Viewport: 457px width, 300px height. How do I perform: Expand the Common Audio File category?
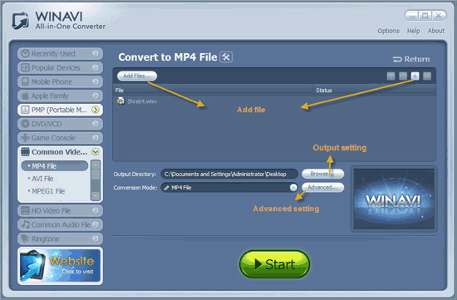coord(60,224)
